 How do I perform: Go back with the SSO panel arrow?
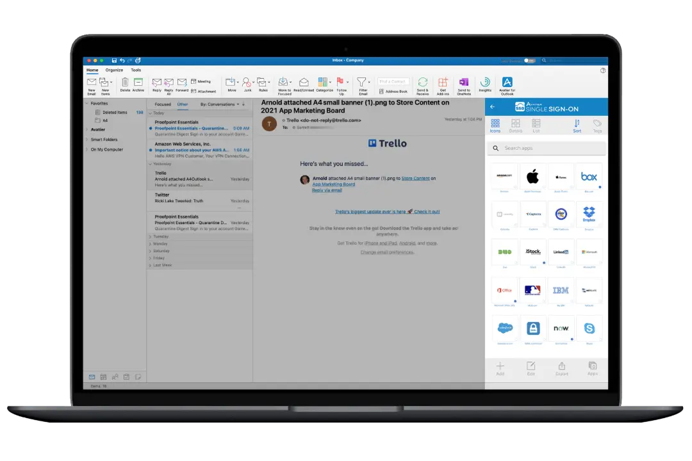(493, 107)
